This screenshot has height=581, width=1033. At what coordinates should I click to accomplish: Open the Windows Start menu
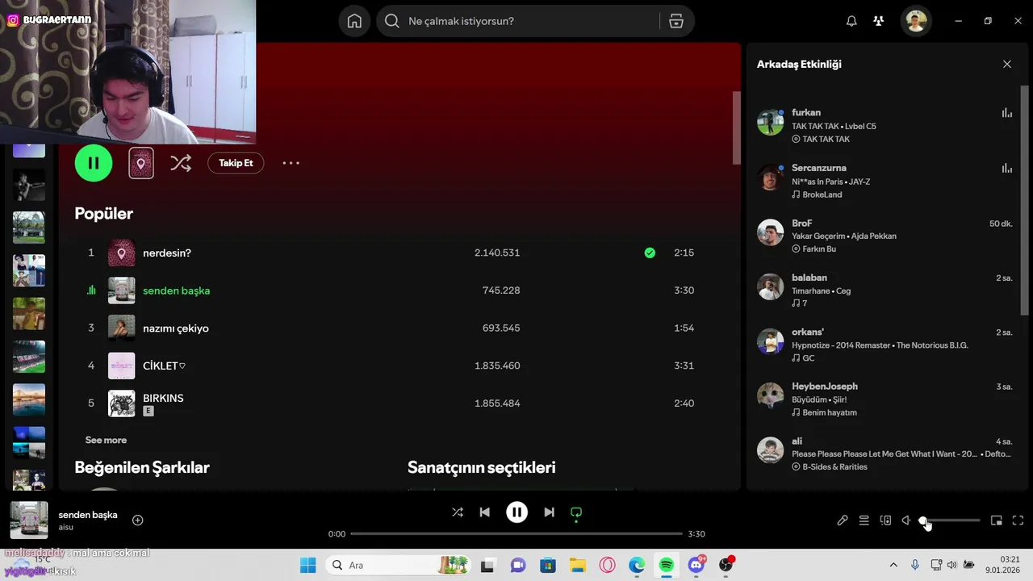pos(308,565)
